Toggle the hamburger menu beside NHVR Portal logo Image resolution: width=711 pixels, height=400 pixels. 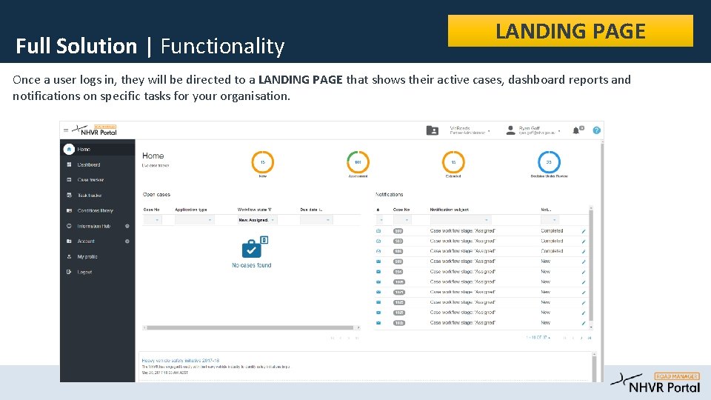coord(66,130)
